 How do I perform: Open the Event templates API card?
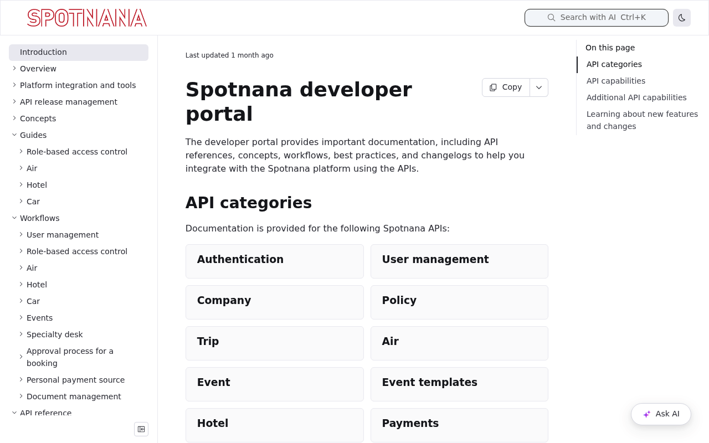pos(459,384)
